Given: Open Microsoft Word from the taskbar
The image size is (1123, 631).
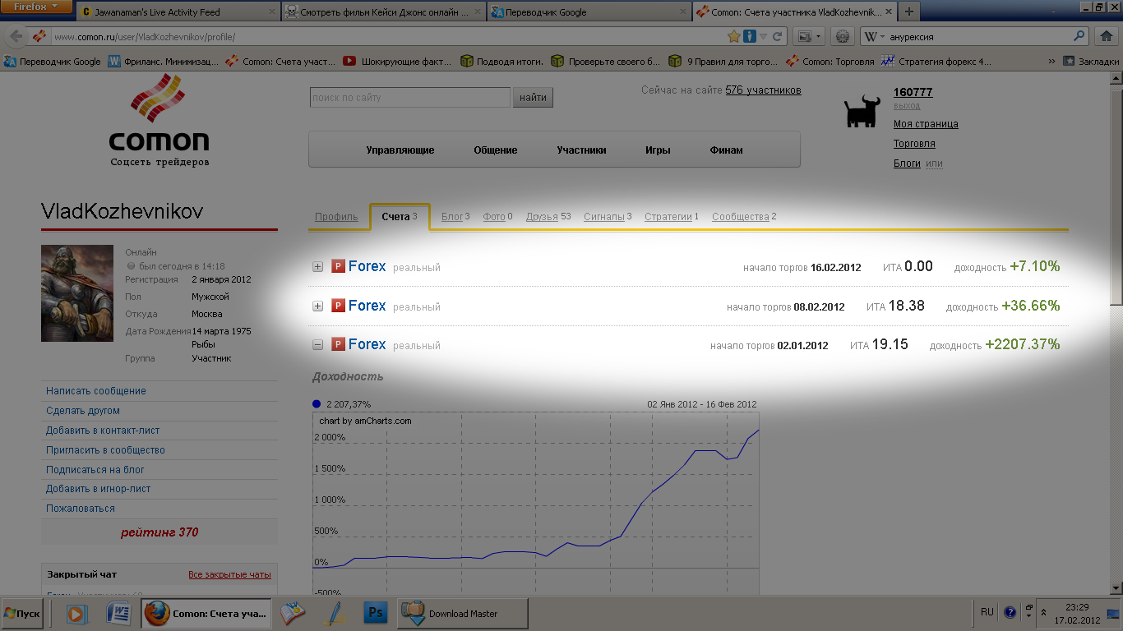Looking at the screenshot, I should (x=118, y=614).
